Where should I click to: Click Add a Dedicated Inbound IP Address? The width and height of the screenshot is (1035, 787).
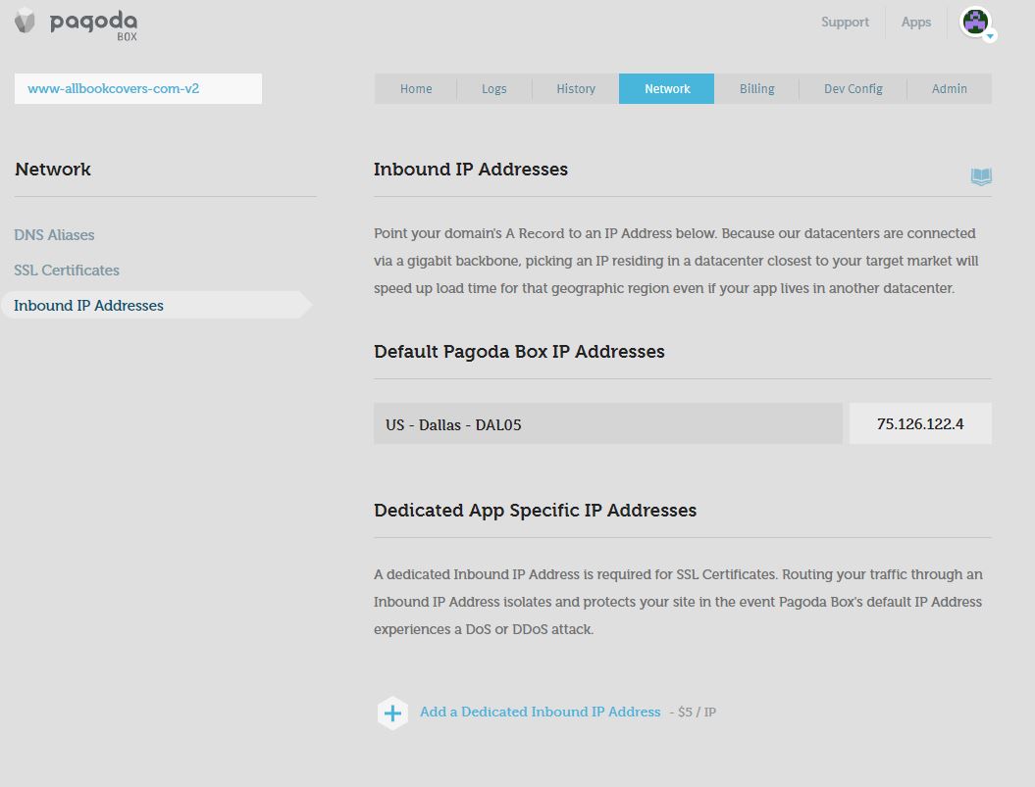coord(540,712)
